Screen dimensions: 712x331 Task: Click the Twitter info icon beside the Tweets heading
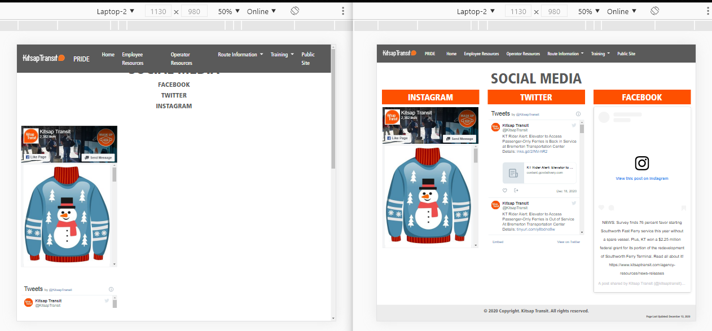(x=578, y=114)
